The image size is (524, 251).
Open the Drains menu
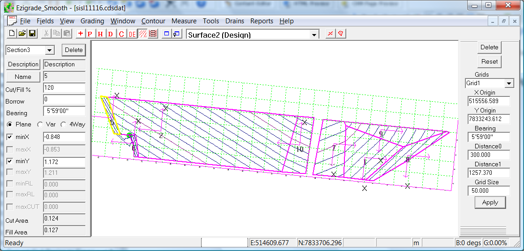click(x=235, y=21)
